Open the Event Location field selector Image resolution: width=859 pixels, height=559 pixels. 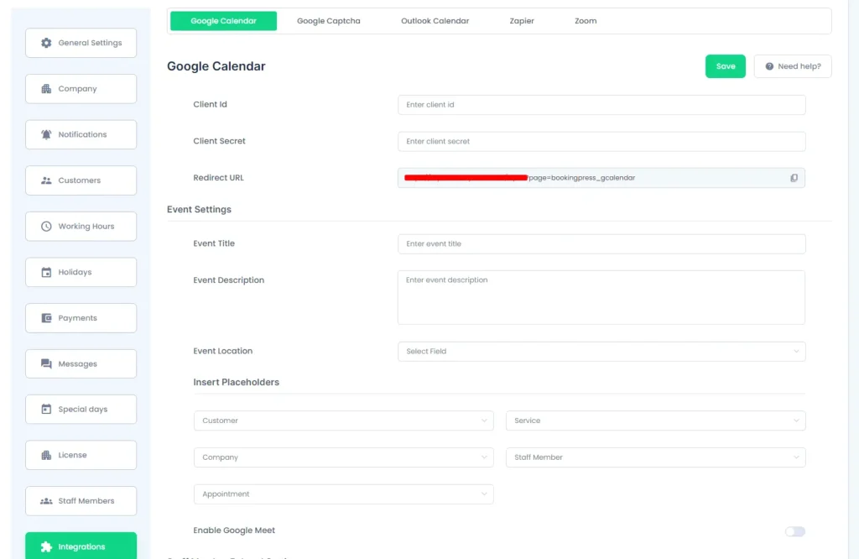pos(601,351)
